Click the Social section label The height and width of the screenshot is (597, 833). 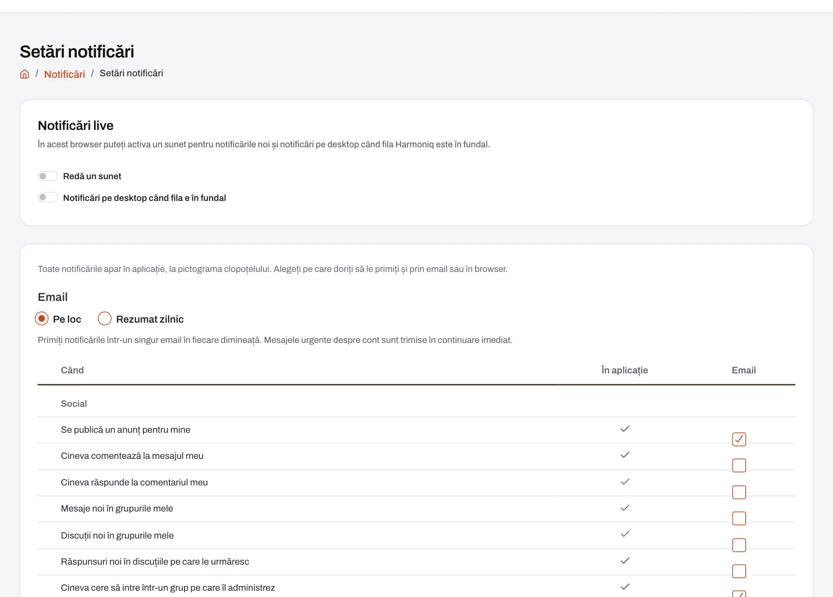coord(74,403)
